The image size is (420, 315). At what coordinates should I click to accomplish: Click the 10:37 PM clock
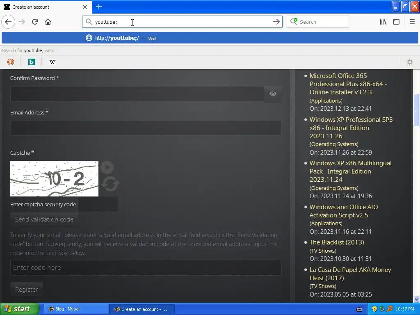coord(405,309)
